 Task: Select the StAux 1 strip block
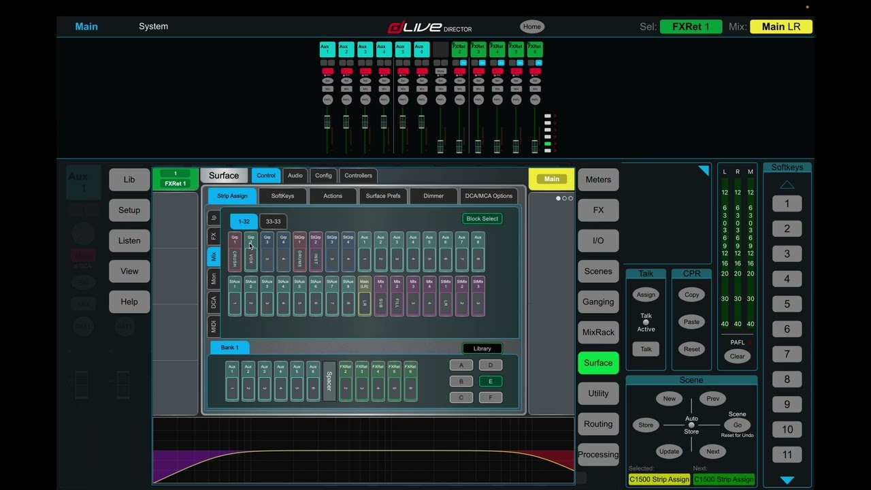[235, 296]
